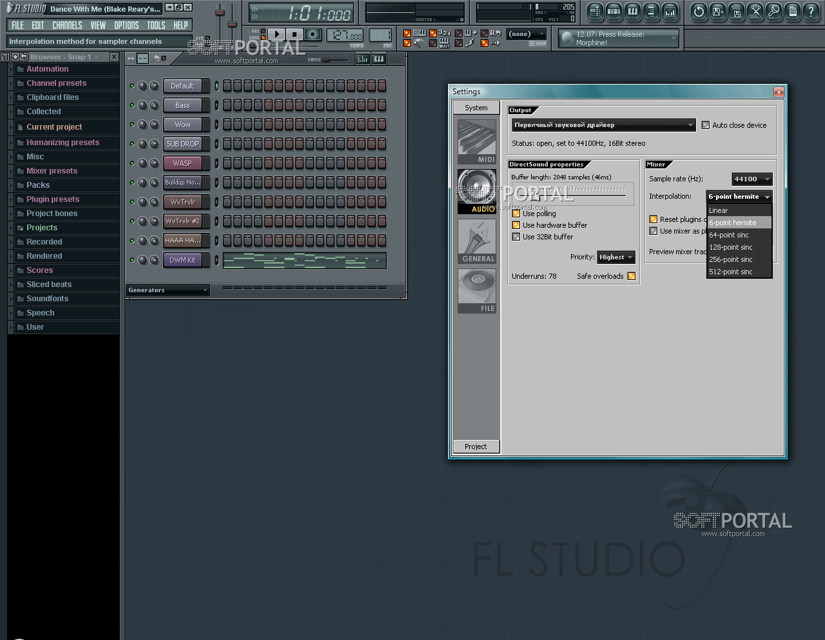Click the System settings button
Screen dimensions: 825x640
click(476, 108)
